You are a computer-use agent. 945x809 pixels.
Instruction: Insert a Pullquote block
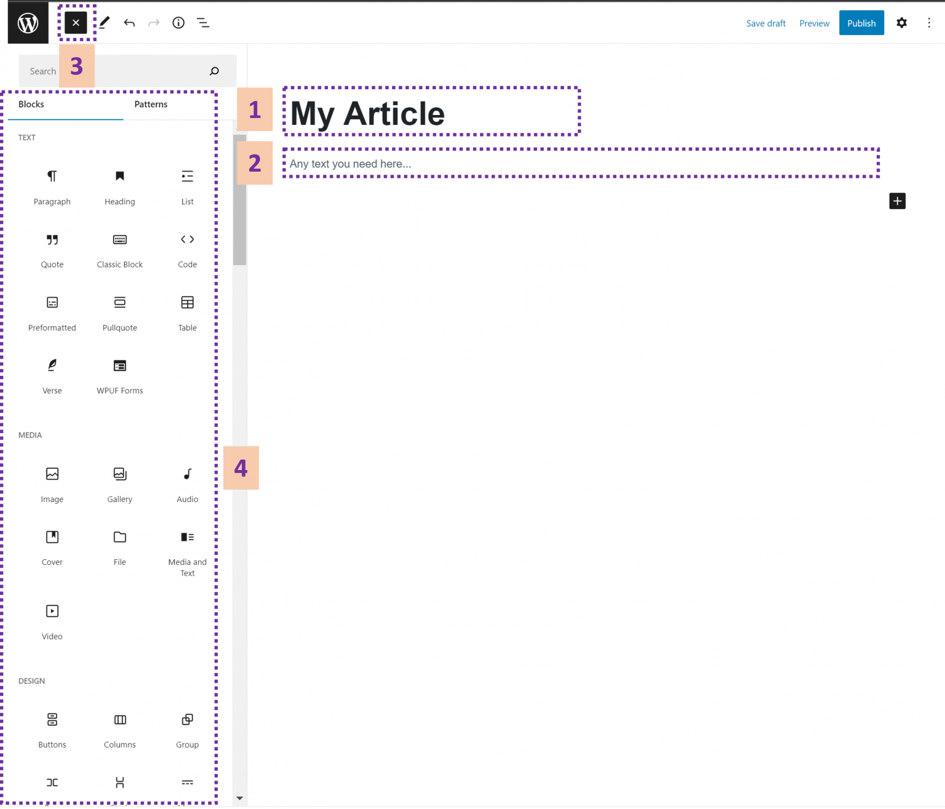(x=120, y=314)
